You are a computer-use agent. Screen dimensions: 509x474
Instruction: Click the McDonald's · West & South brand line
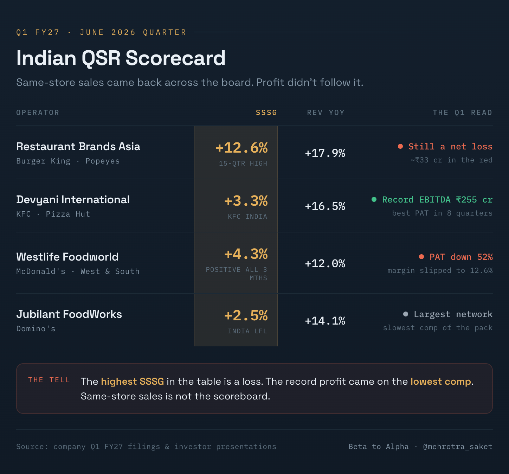[78, 271]
